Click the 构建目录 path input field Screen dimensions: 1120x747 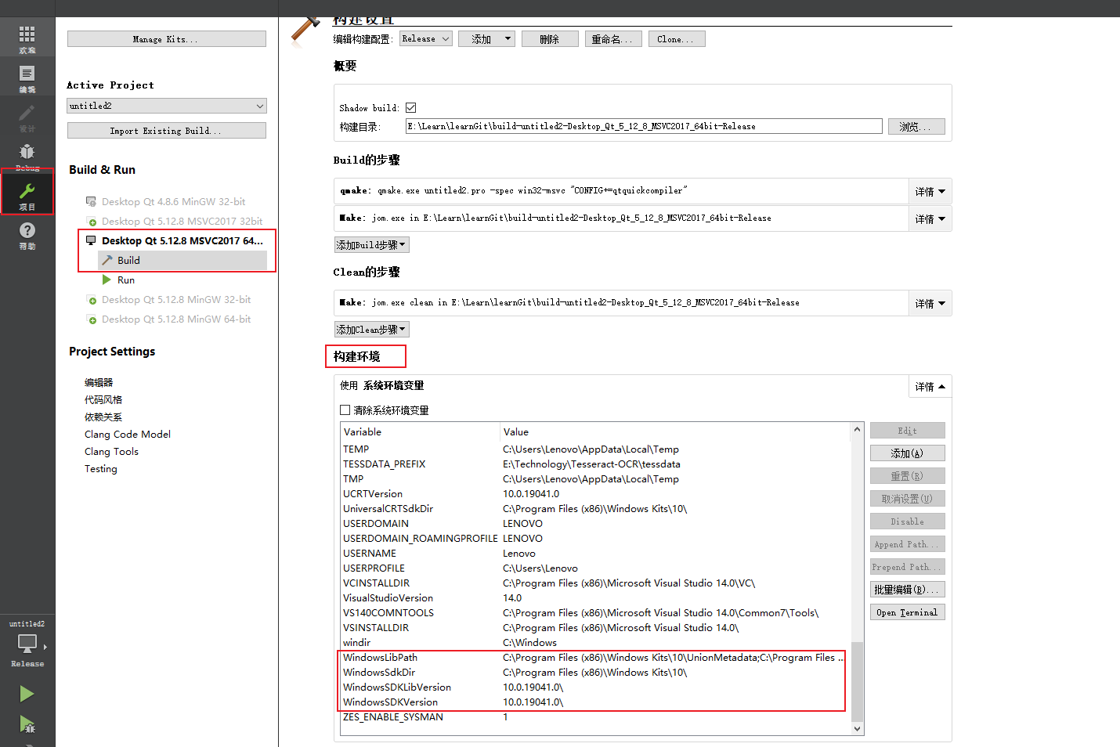[x=644, y=126]
